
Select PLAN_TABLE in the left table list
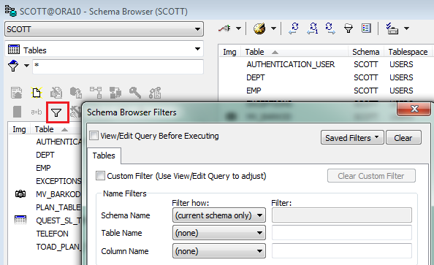pos(58,207)
